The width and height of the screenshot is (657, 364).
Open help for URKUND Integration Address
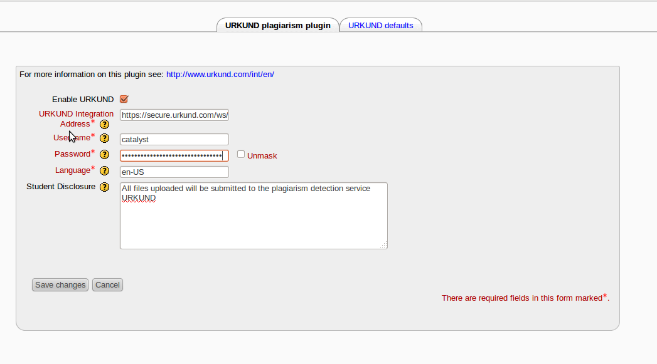tap(105, 124)
